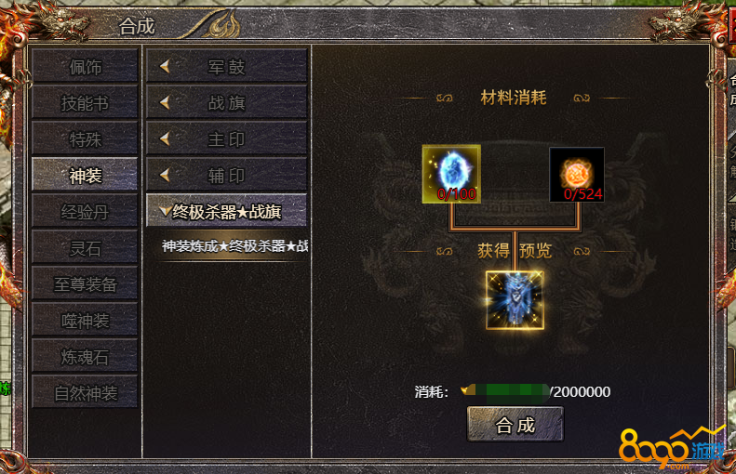
Task: Expand the 主印 category
Action: [x=227, y=139]
